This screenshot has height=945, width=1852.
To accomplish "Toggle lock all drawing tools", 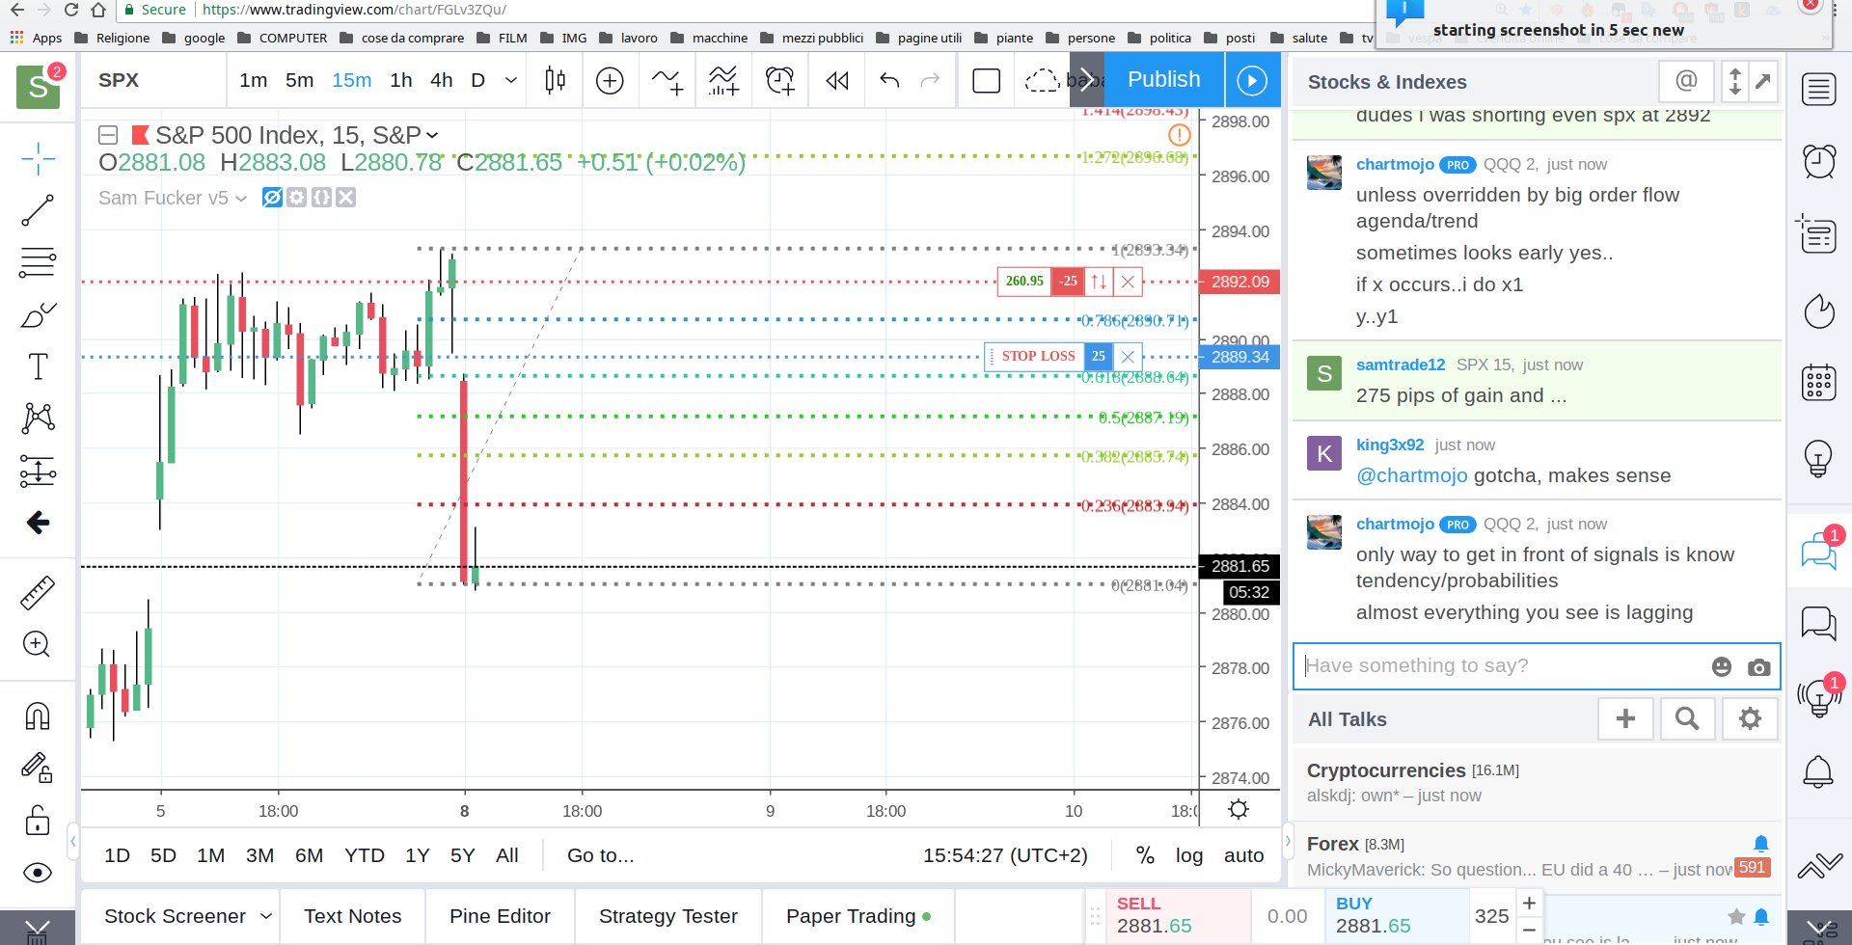I will point(38,821).
